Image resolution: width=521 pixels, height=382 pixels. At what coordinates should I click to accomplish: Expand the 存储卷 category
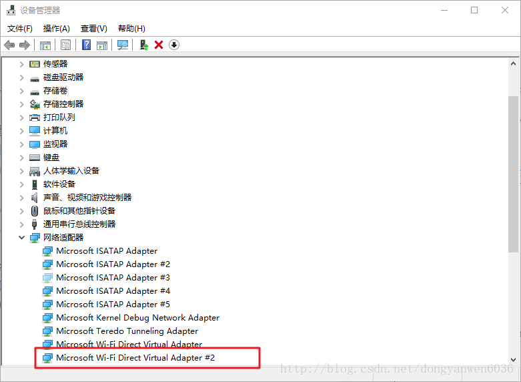point(21,91)
